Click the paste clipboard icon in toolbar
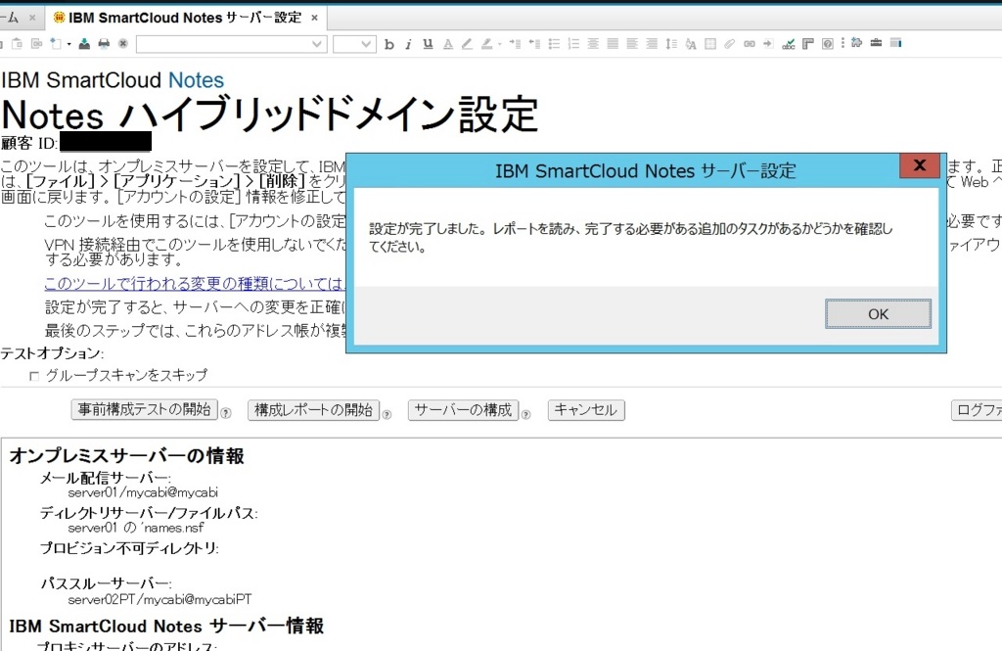This screenshot has height=651, width=1002. (x=18, y=43)
